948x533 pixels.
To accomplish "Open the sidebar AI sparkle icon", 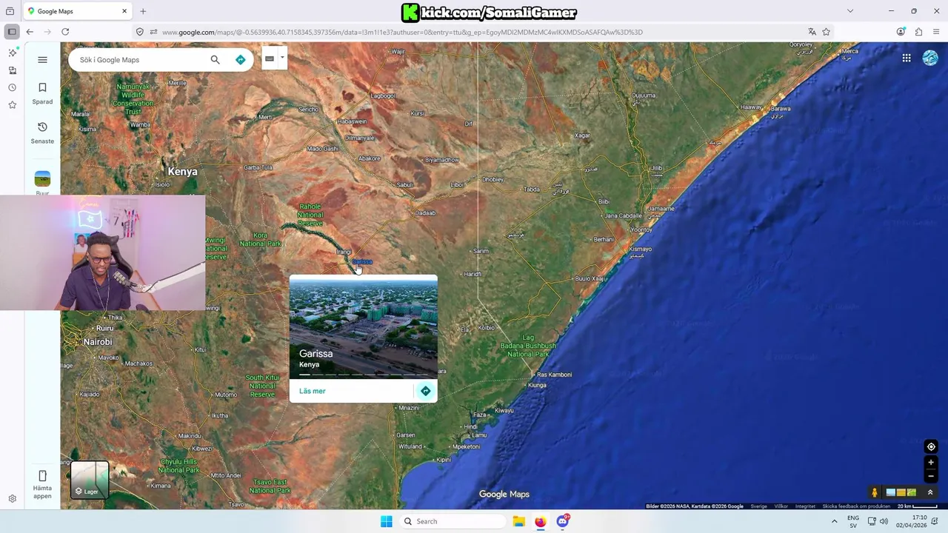I will 12,53.
